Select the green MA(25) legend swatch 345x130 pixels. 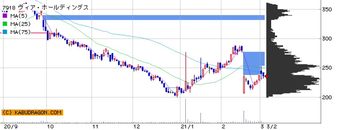[x=5, y=24]
